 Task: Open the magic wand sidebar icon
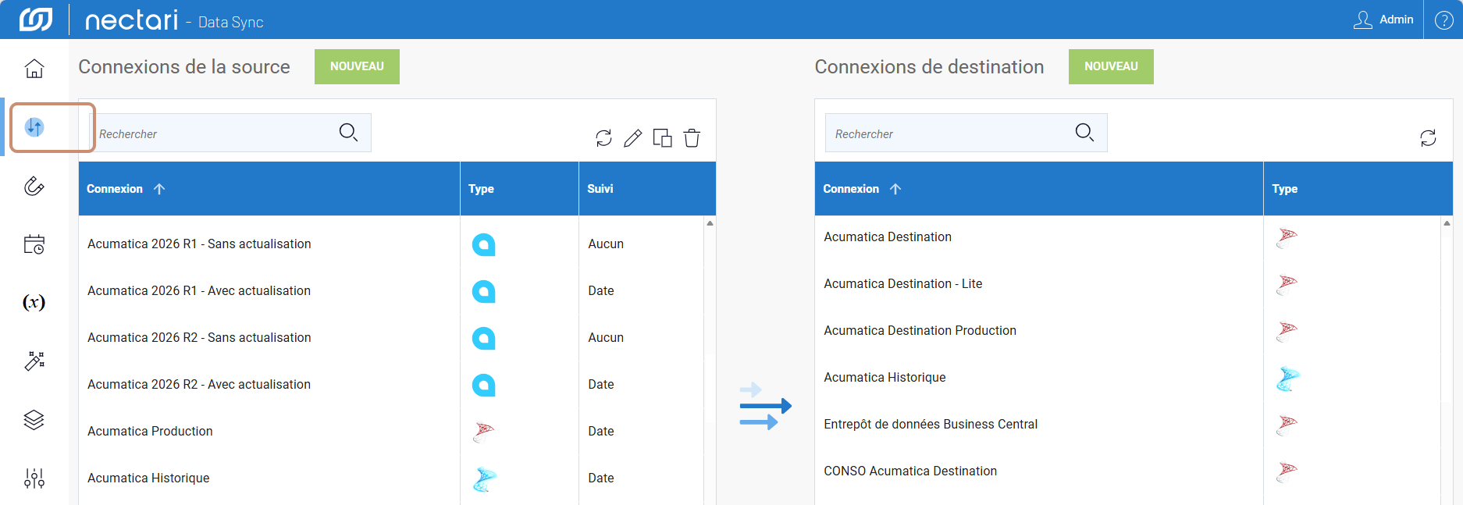coord(34,361)
